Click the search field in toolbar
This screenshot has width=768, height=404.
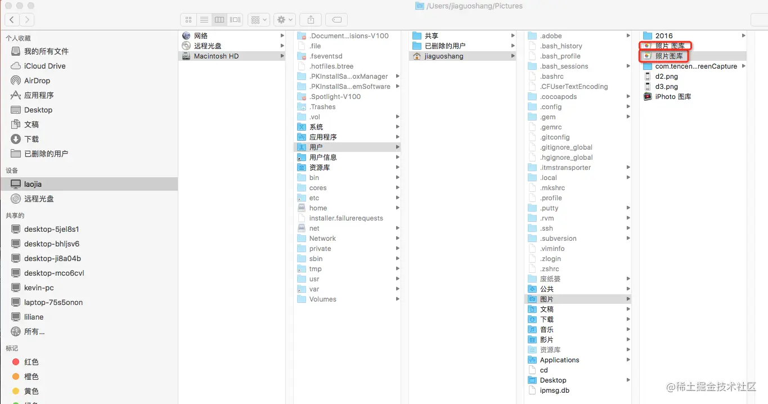[x=760, y=20]
